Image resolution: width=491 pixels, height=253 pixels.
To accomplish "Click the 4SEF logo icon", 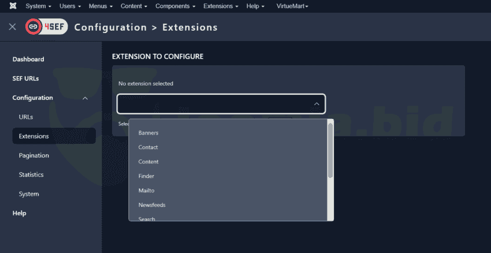I will tap(46, 27).
